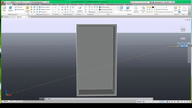Toggle ortho mode in status bar
192x108 pixels.
tap(150, 102)
